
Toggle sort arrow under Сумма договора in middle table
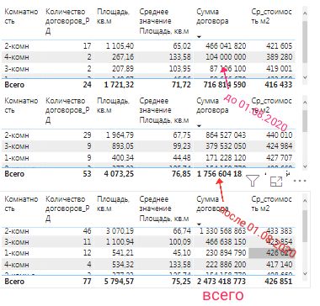coord(199,126)
